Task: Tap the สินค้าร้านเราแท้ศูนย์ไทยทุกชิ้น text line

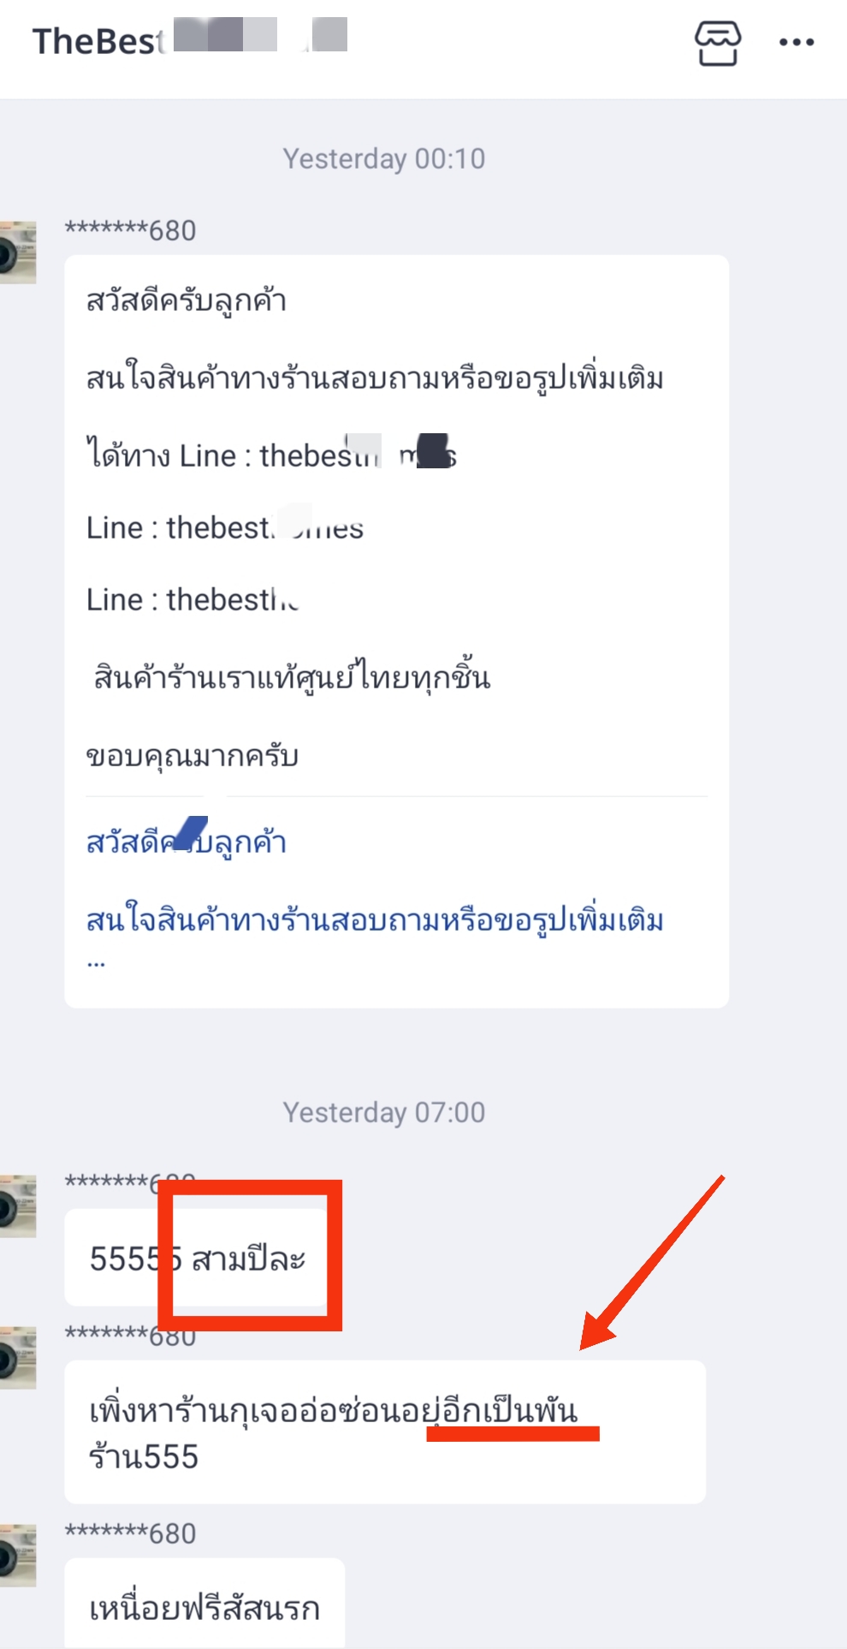Action: (291, 676)
